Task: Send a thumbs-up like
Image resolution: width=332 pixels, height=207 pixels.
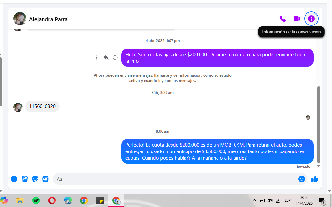Action: click(x=315, y=179)
